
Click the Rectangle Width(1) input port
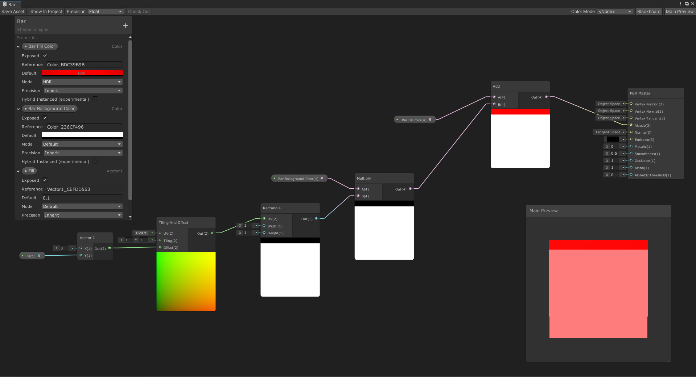[264, 226]
